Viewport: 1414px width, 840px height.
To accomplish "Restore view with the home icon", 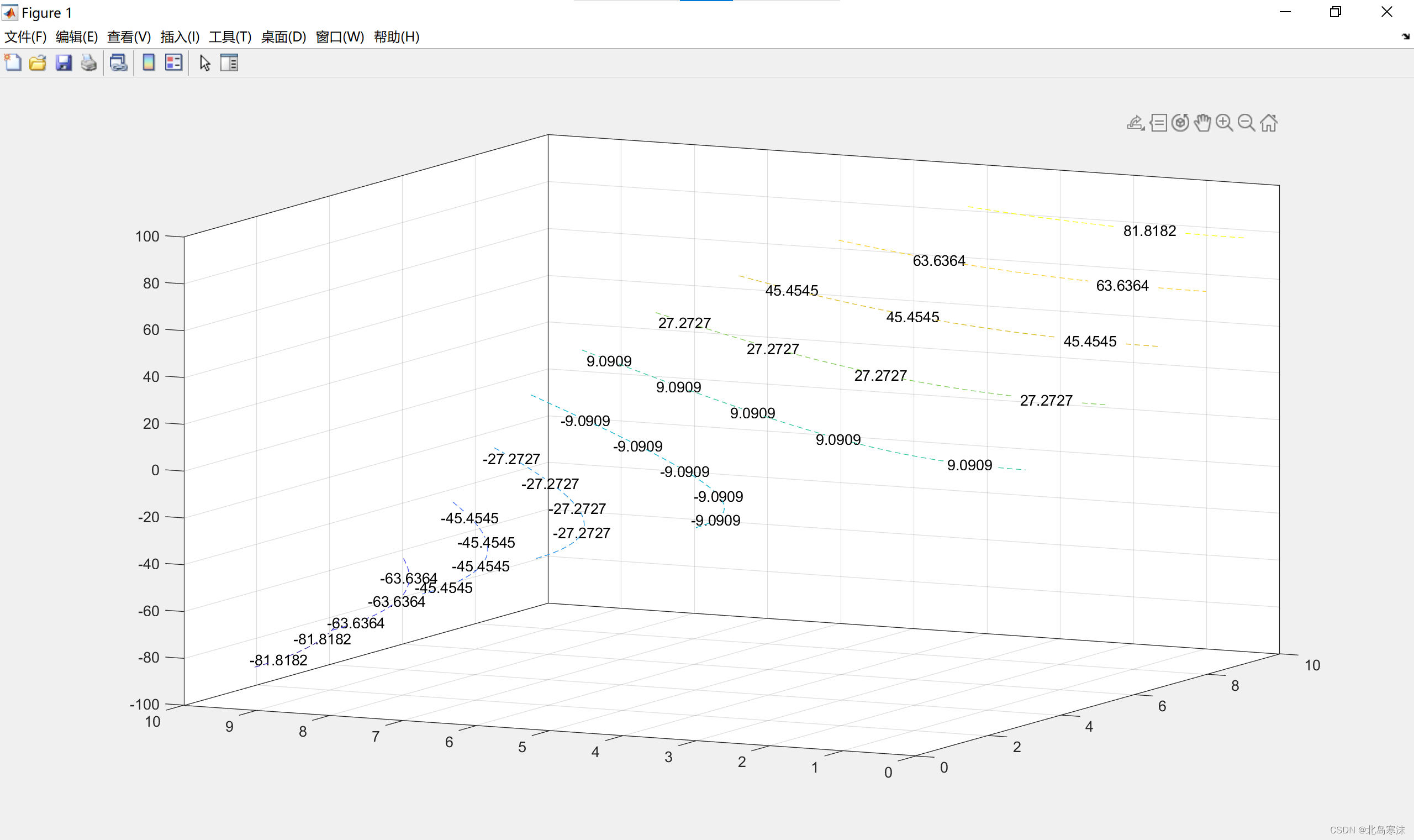I will (1269, 123).
